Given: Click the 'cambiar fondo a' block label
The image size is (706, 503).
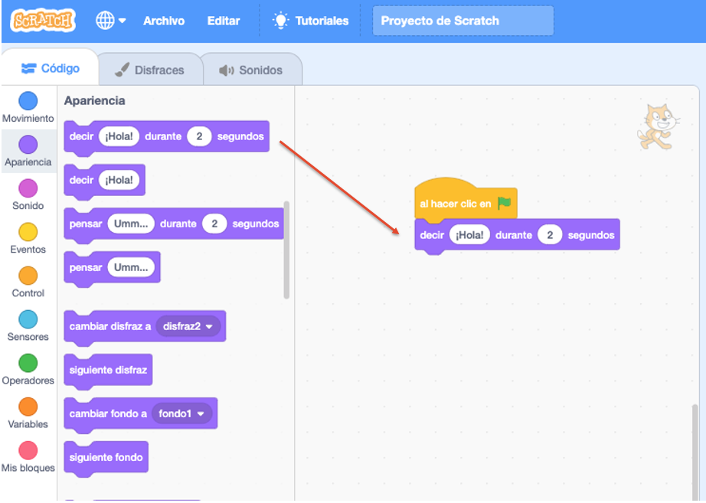Looking at the screenshot, I should click(108, 414).
